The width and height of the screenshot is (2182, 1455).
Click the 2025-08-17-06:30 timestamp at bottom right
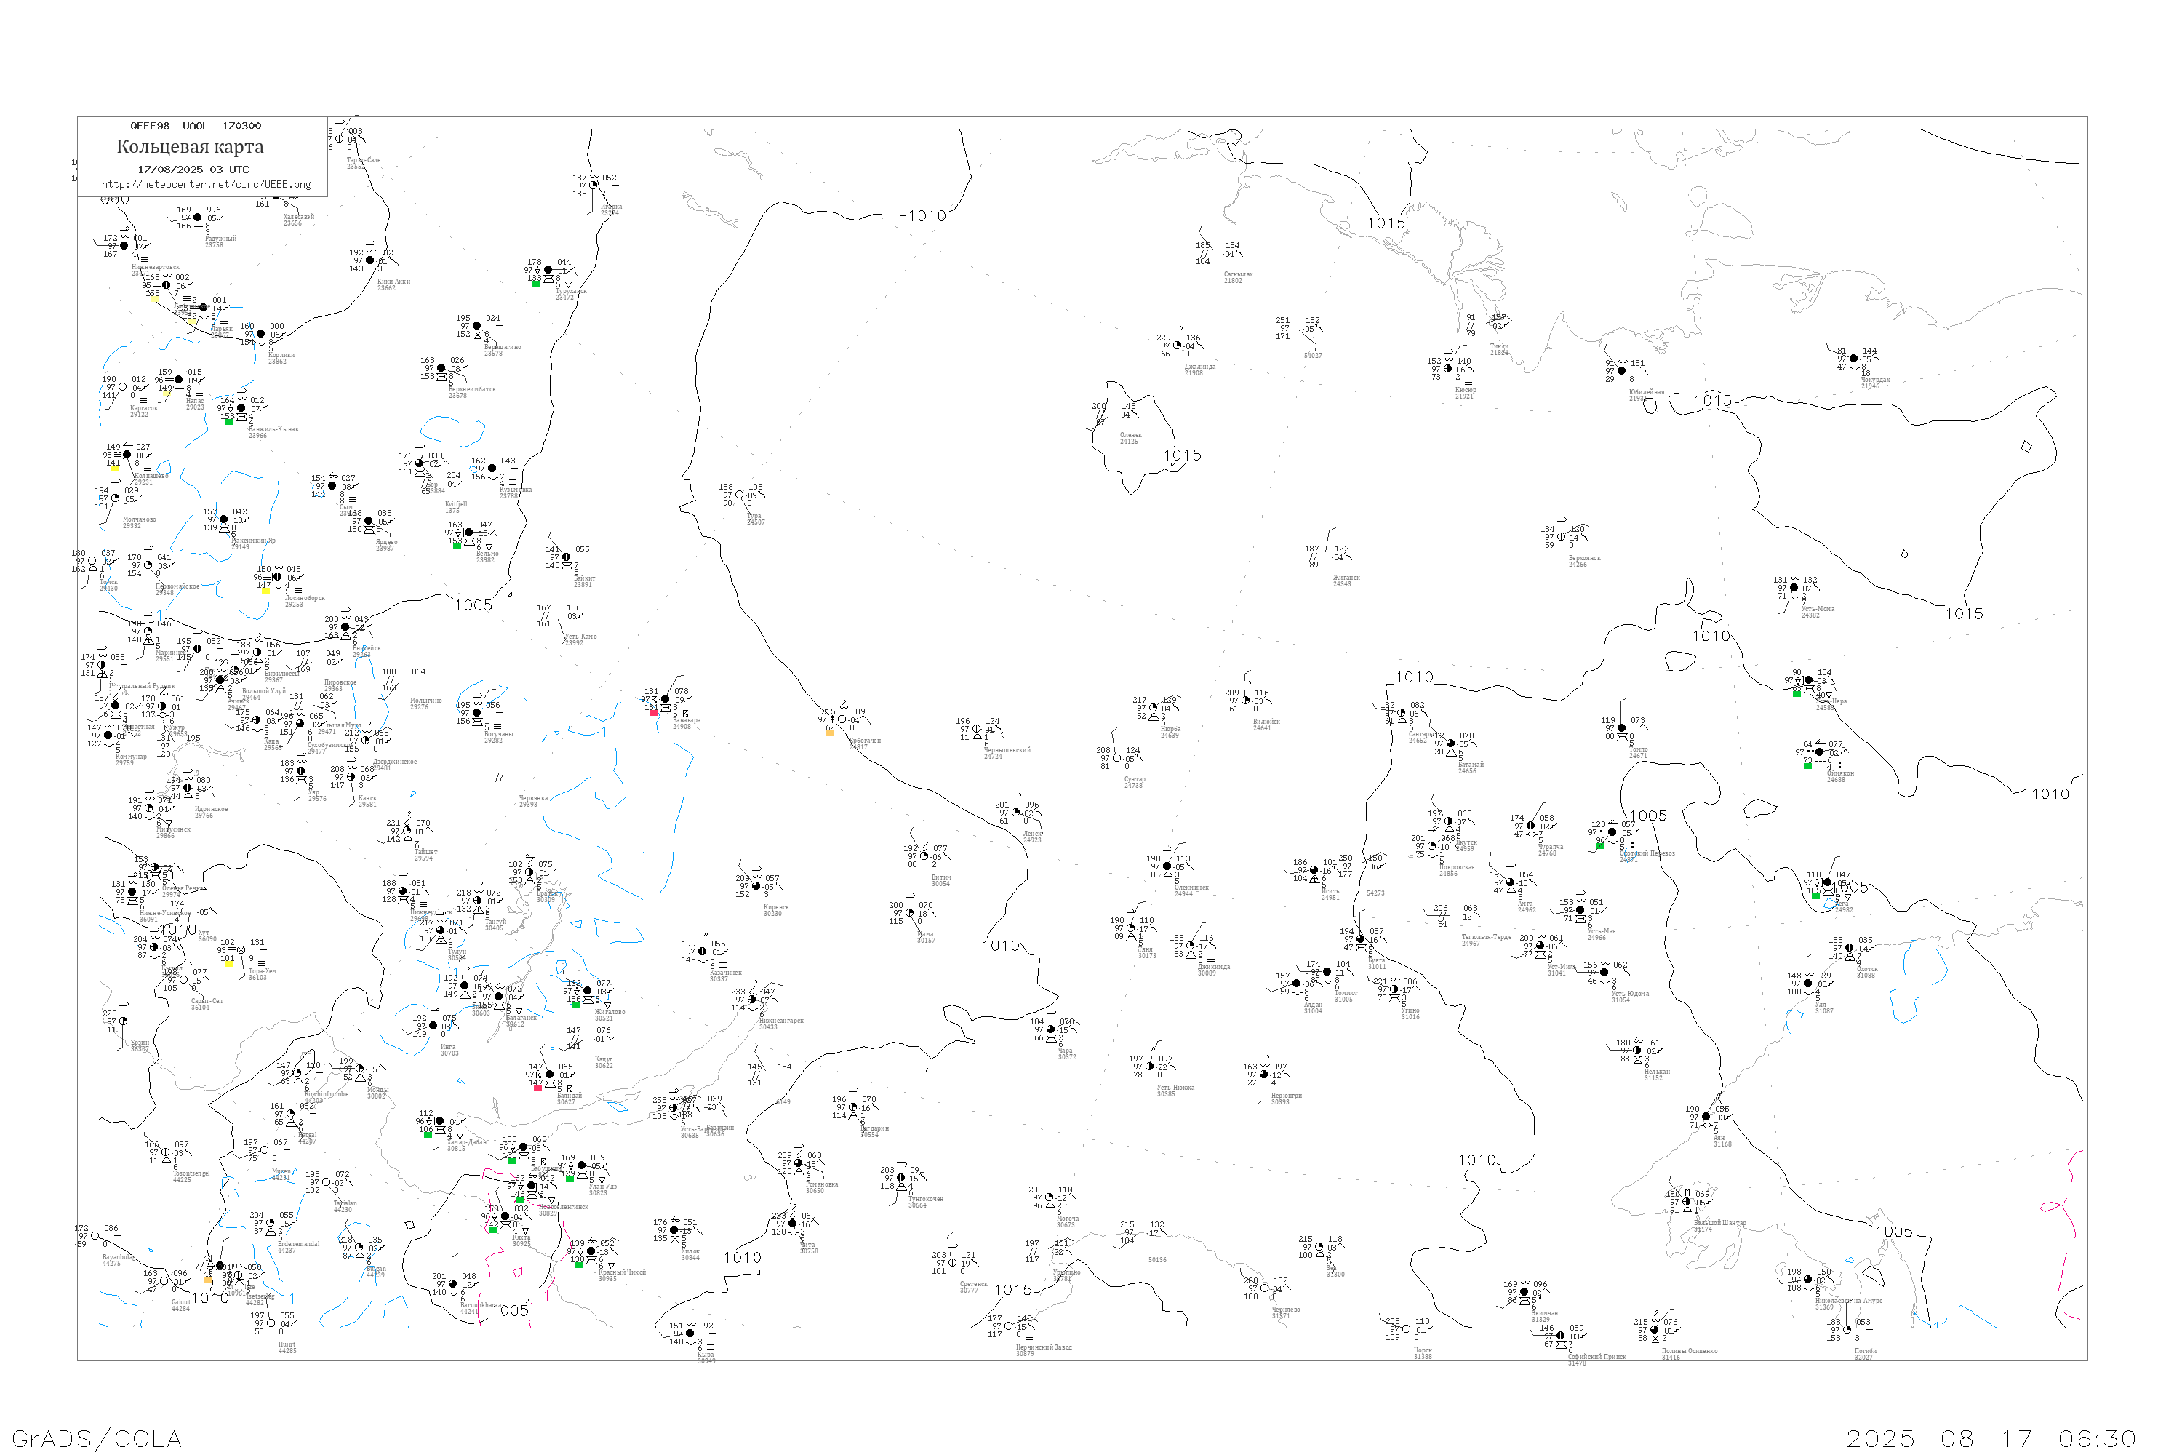[1990, 1438]
